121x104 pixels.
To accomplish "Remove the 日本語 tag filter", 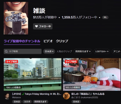I will pos(49,51).
